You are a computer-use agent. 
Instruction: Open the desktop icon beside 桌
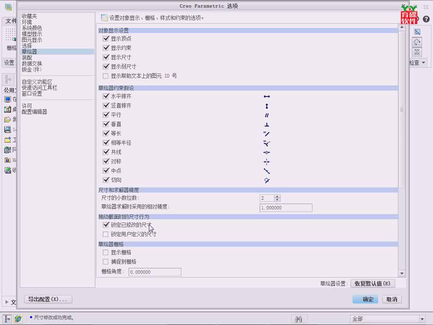tap(8, 109)
